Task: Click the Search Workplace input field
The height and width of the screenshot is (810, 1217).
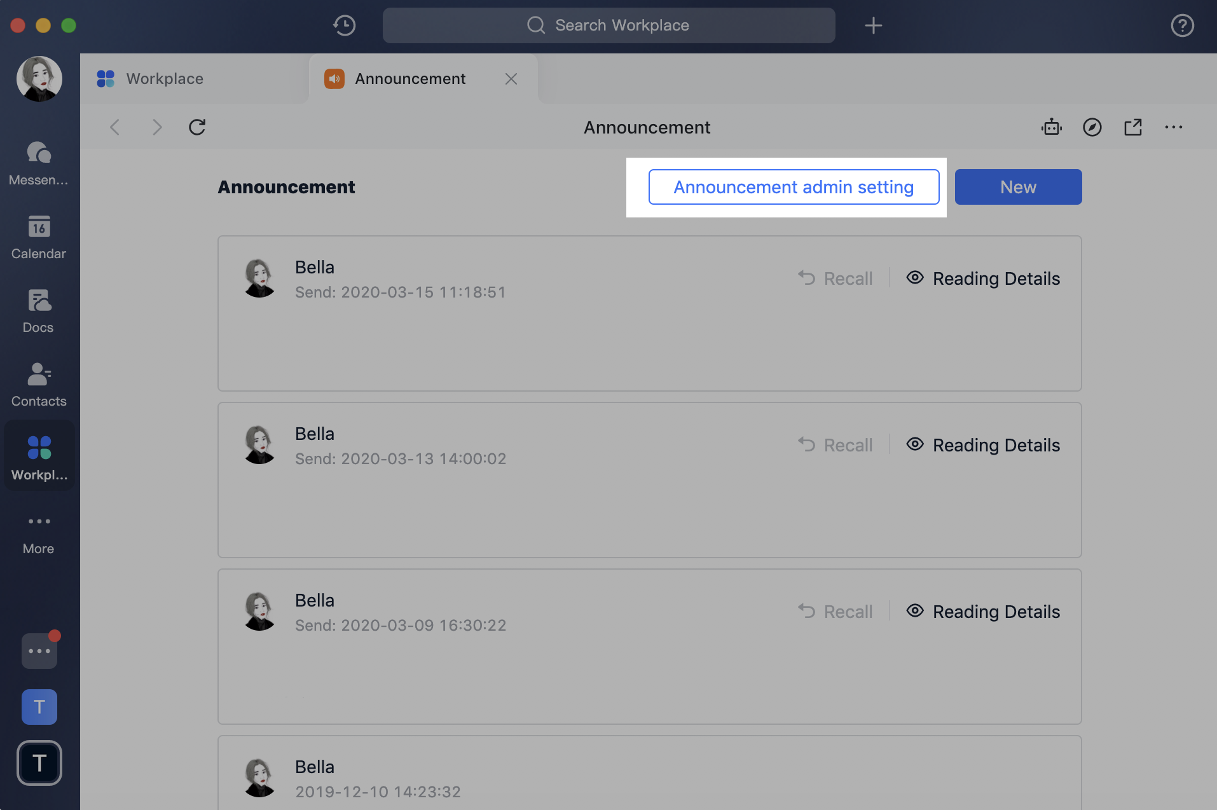Action: click(x=608, y=25)
